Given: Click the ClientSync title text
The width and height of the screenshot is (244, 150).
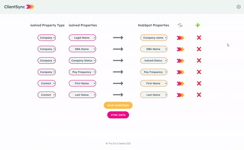Looking at the screenshot, I should point(14,7).
